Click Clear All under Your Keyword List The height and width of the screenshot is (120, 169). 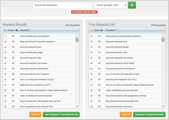[126, 114]
